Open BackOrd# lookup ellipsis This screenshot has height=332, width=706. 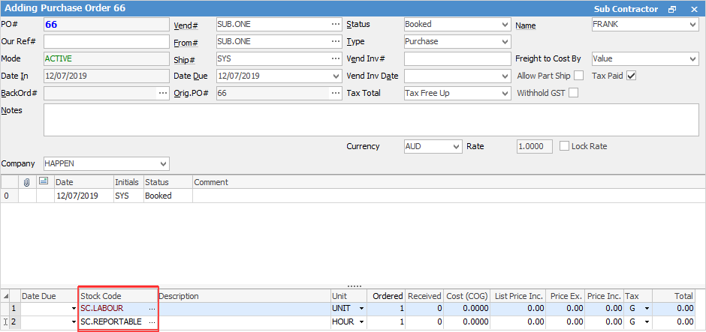click(x=162, y=93)
